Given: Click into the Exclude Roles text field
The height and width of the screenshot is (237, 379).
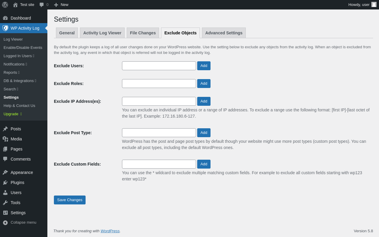Looking at the screenshot, I should pyautogui.click(x=159, y=84).
